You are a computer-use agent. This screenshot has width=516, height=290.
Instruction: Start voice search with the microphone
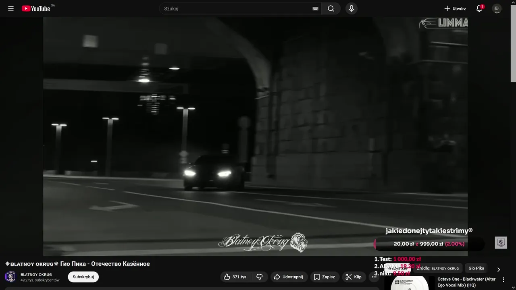coord(352,8)
